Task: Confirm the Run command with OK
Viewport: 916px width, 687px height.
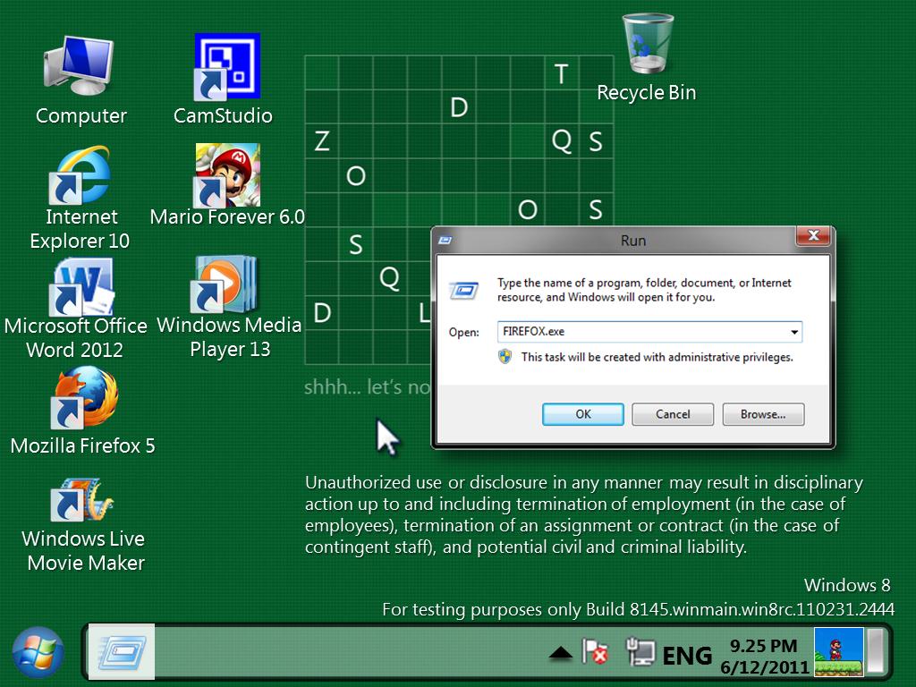Action: (x=582, y=414)
